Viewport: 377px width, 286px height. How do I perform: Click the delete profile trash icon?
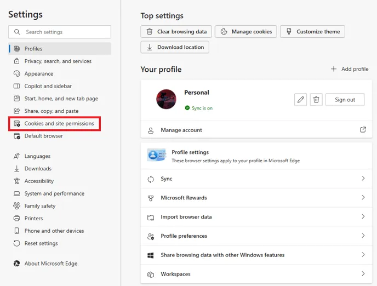tap(316, 100)
